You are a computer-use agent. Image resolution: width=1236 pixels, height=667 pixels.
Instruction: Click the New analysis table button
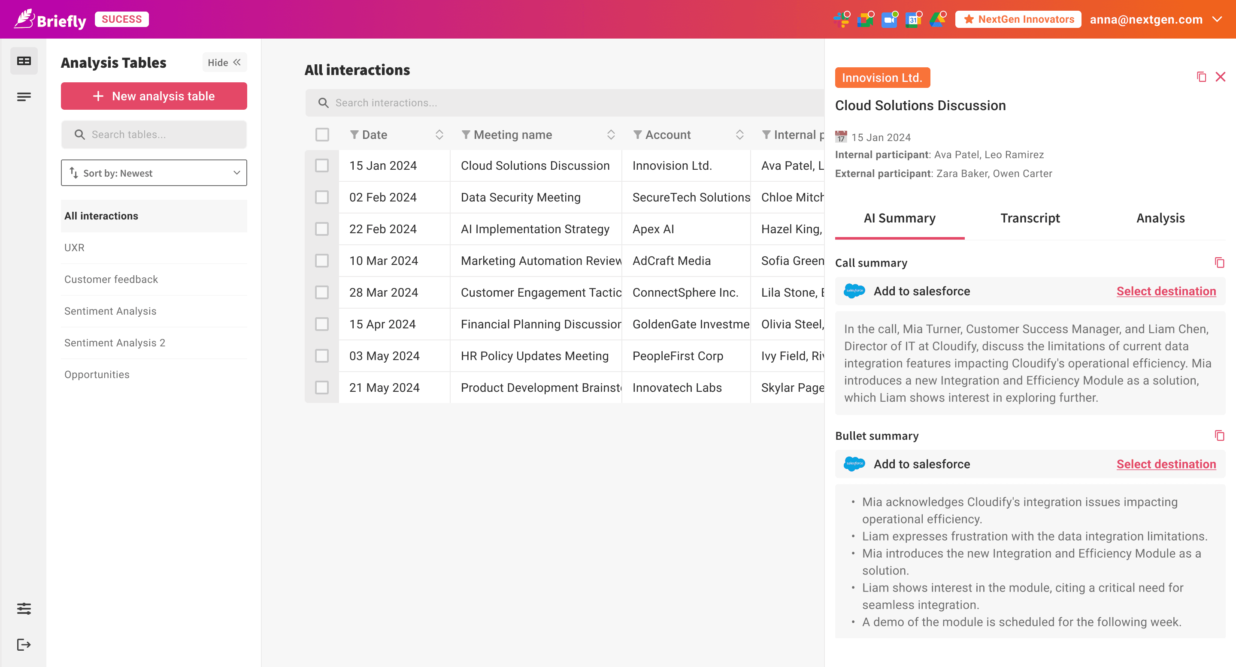(x=154, y=96)
